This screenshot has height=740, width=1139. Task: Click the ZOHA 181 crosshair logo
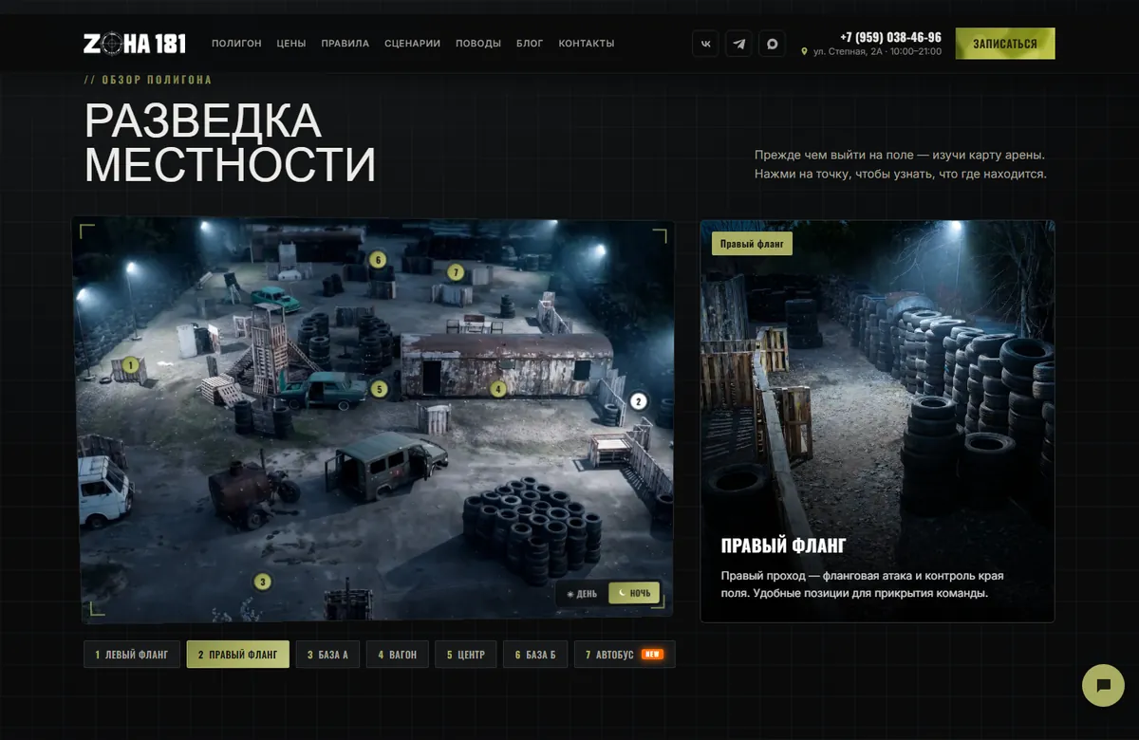point(135,44)
